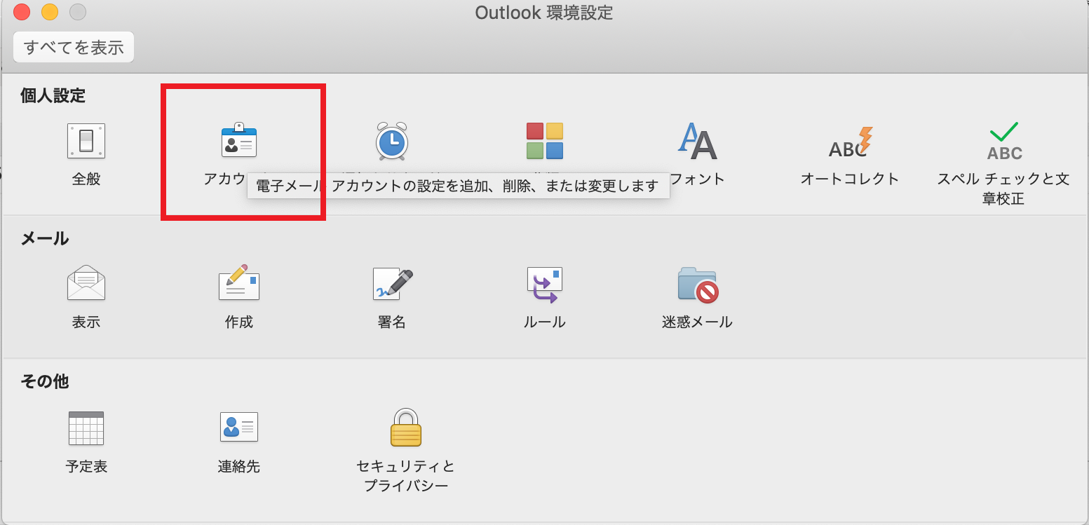Minimize the window with yellow button

pos(50,12)
